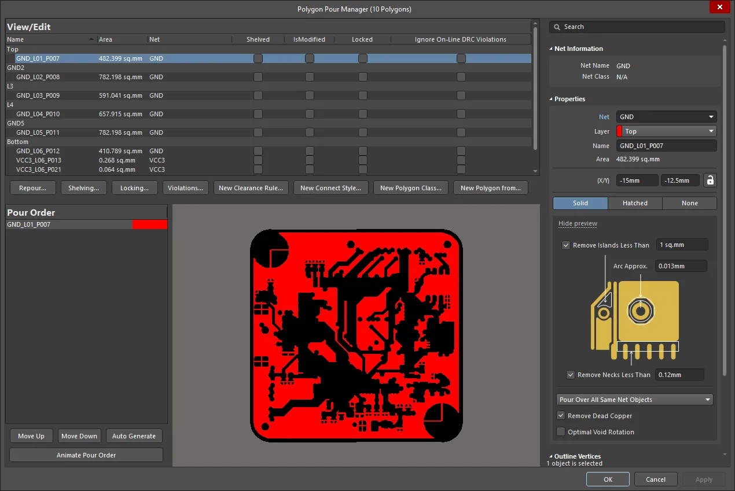The image size is (735, 491).
Task: Click the polygon Name input field
Action: coord(666,146)
